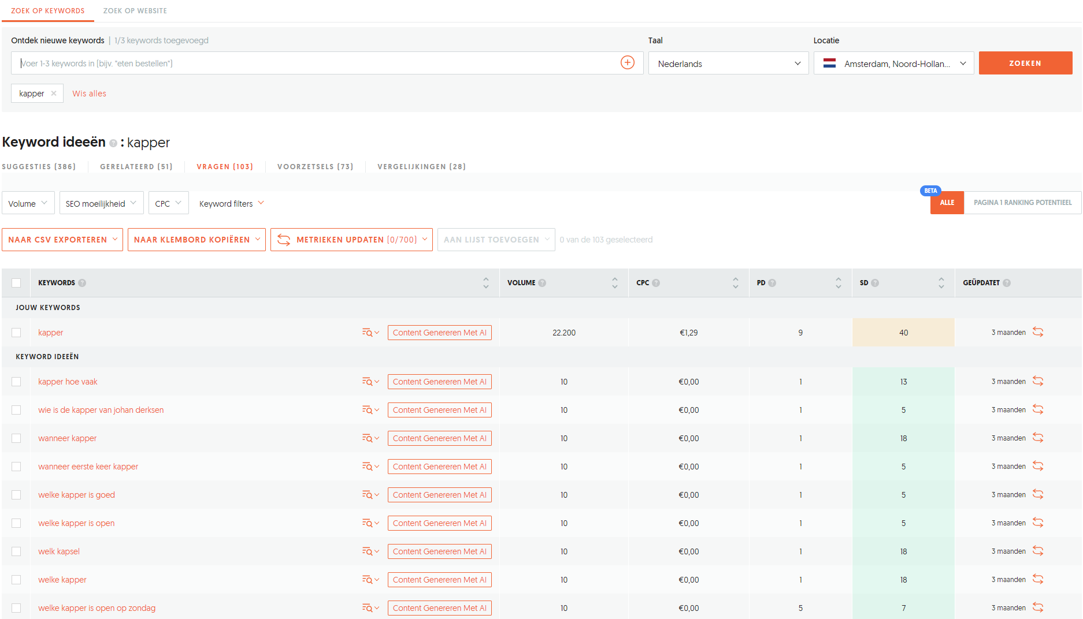Help icon beside GEÜPDATET column header
Image resolution: width=1083 pixels, height=619 pixels.
[1007, 283]
